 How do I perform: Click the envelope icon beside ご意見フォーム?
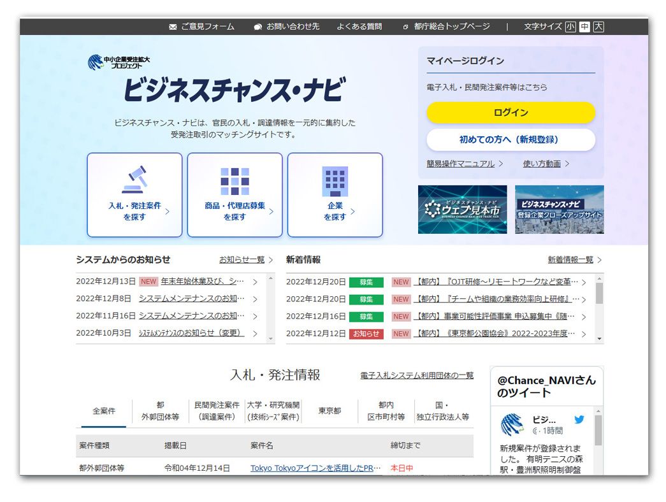pos(173,27)
